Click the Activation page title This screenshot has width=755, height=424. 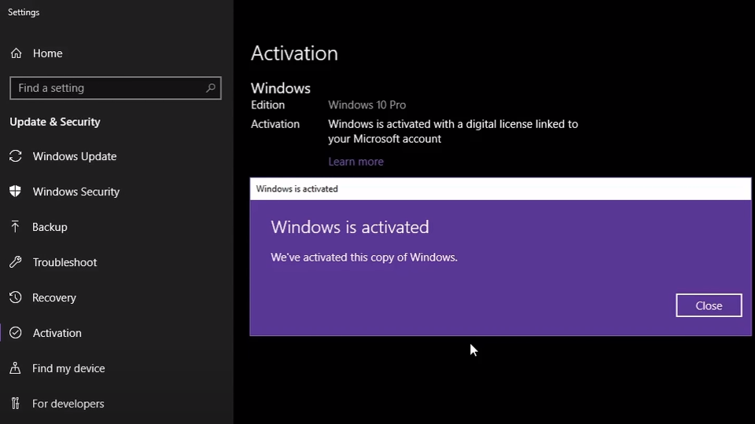(x=294, y=53)
